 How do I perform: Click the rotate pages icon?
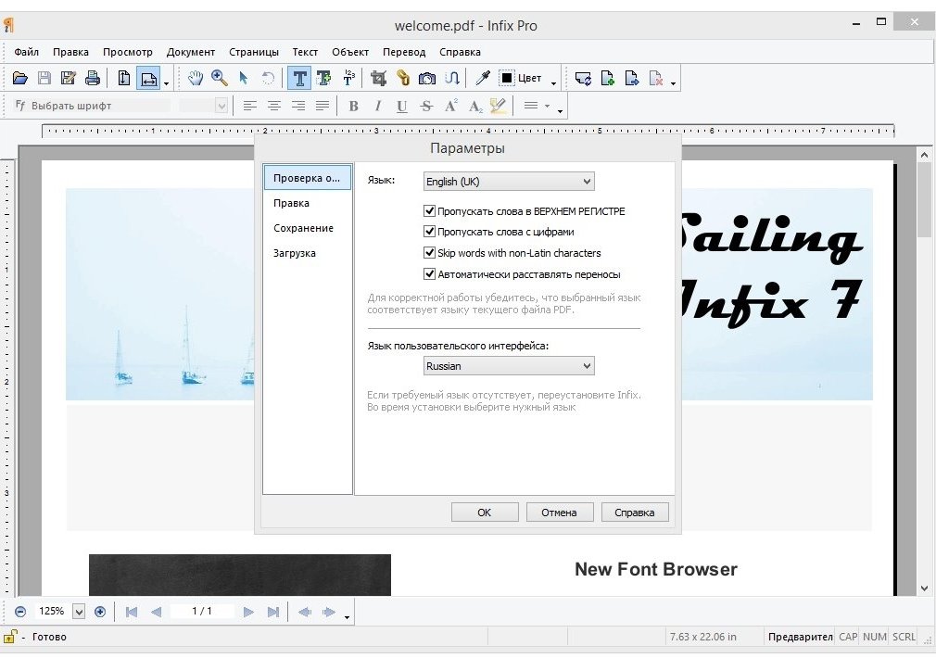tap(583, 78)
